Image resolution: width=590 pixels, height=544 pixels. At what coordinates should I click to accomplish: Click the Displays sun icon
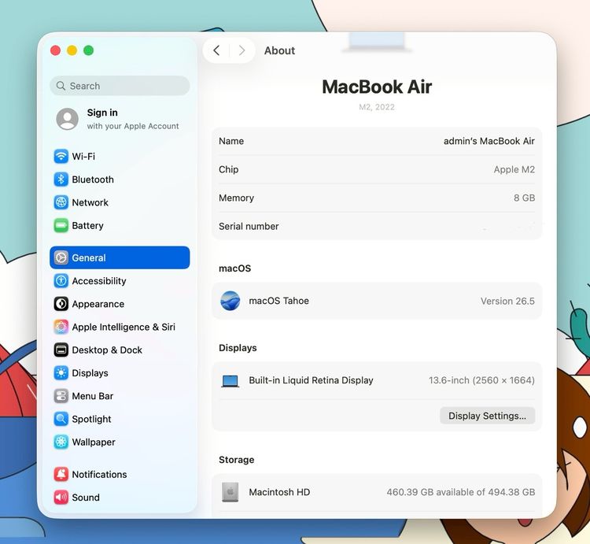(61, 373)
